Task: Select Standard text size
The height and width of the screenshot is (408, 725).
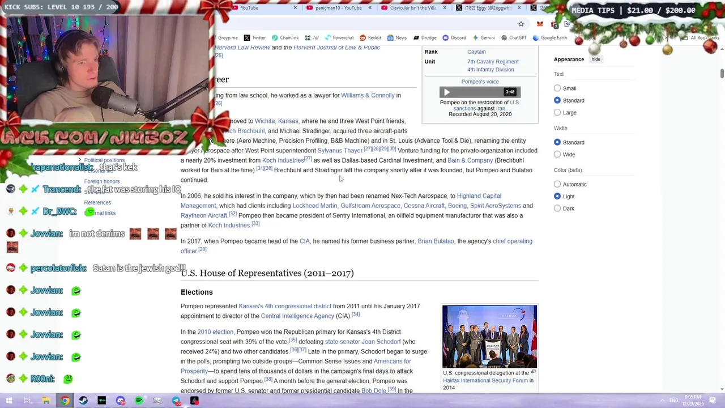Action: pos(557,100)
